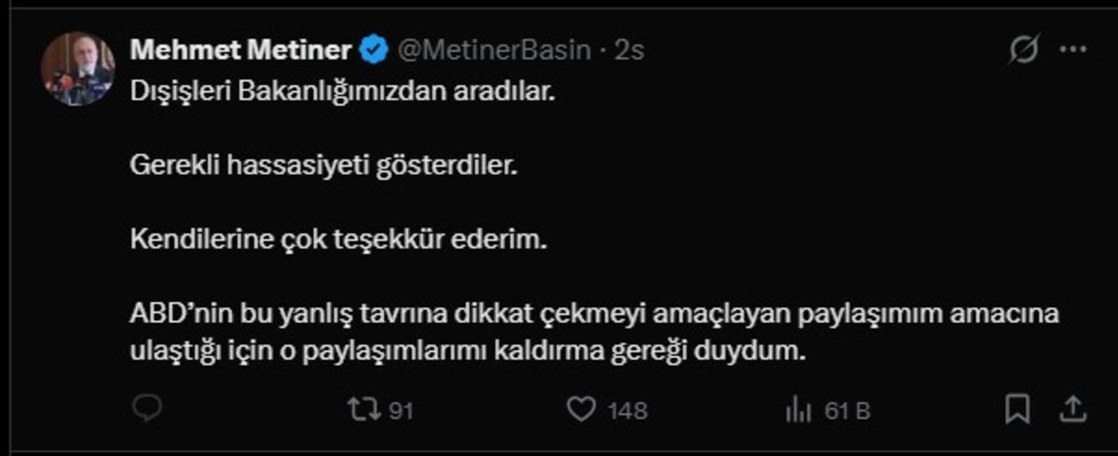This screenshot has height=456, width=1118.
Task: Open the three-dot more options menu
Action: pos(1073,50)
